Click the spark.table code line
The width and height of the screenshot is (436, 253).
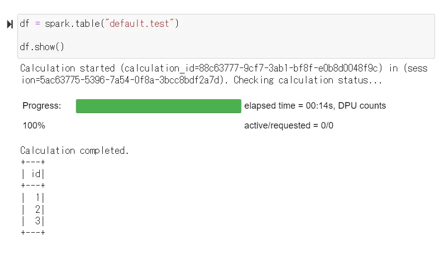point(99,24)
